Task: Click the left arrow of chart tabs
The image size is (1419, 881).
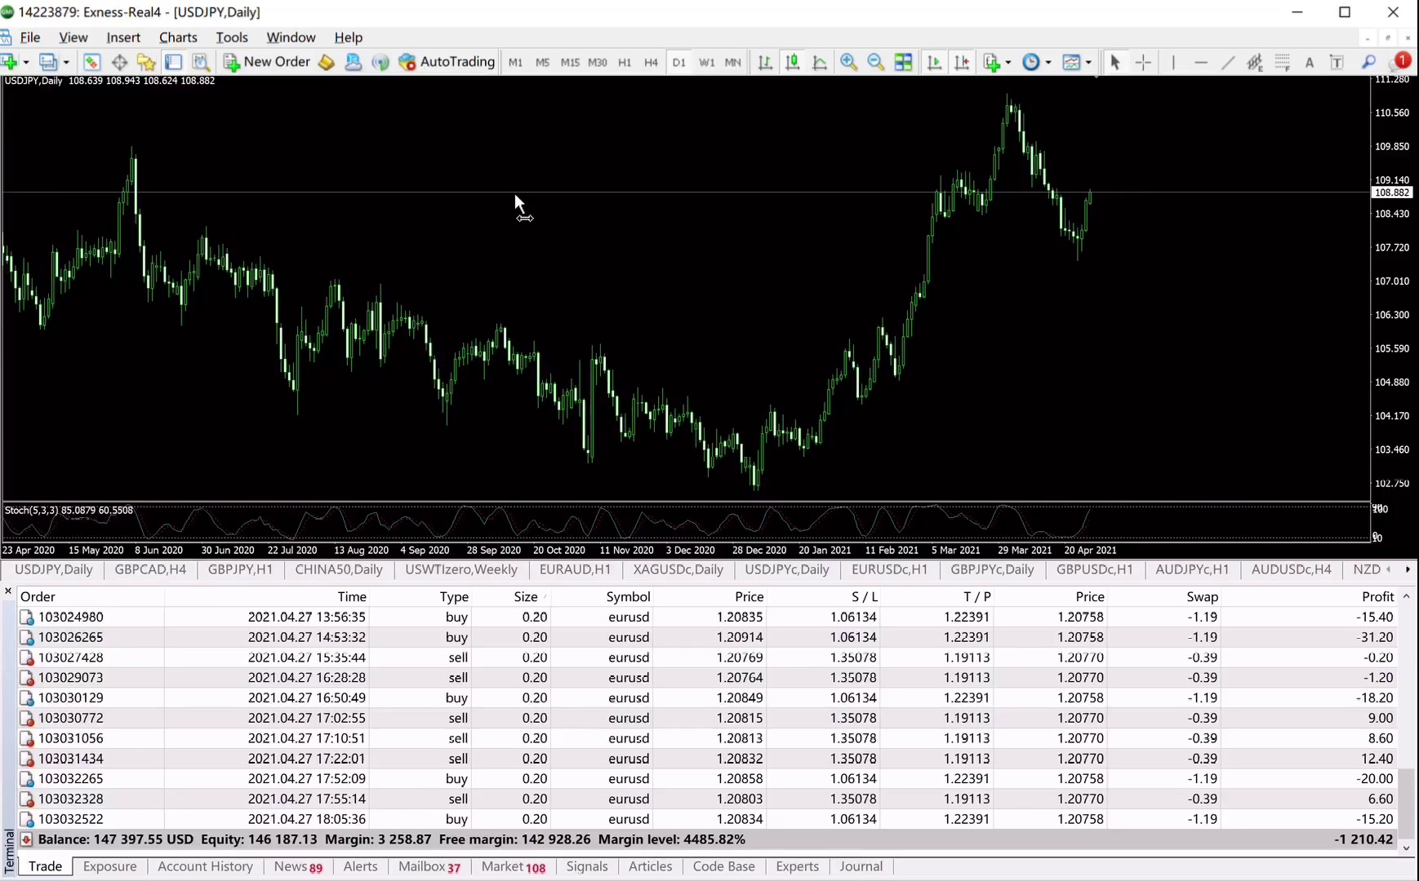Action: [x=1389, y=569]
